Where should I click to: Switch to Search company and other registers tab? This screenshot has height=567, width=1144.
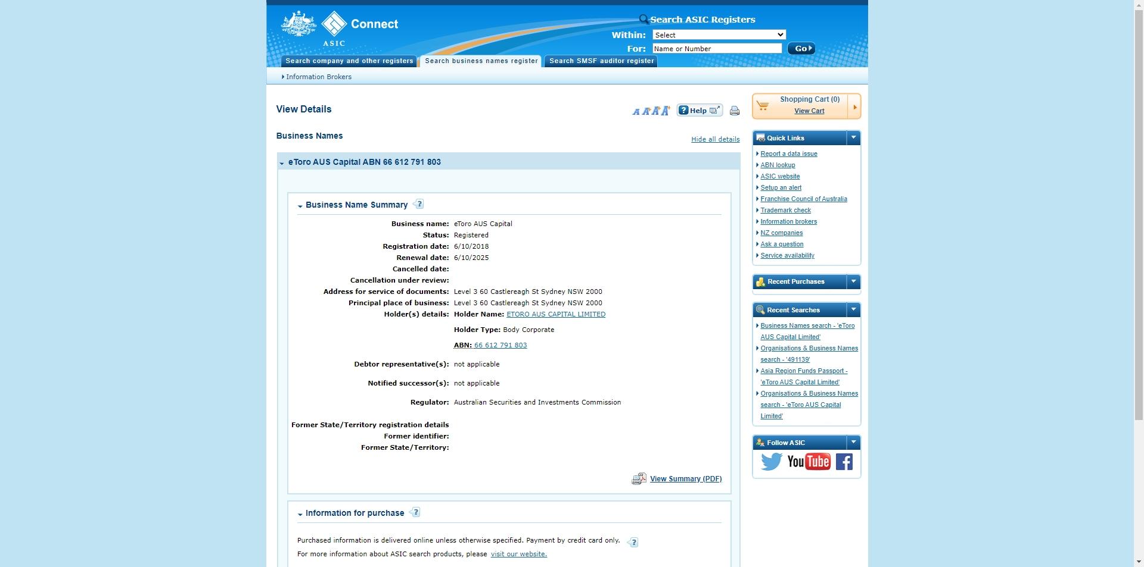pos(349,61)
